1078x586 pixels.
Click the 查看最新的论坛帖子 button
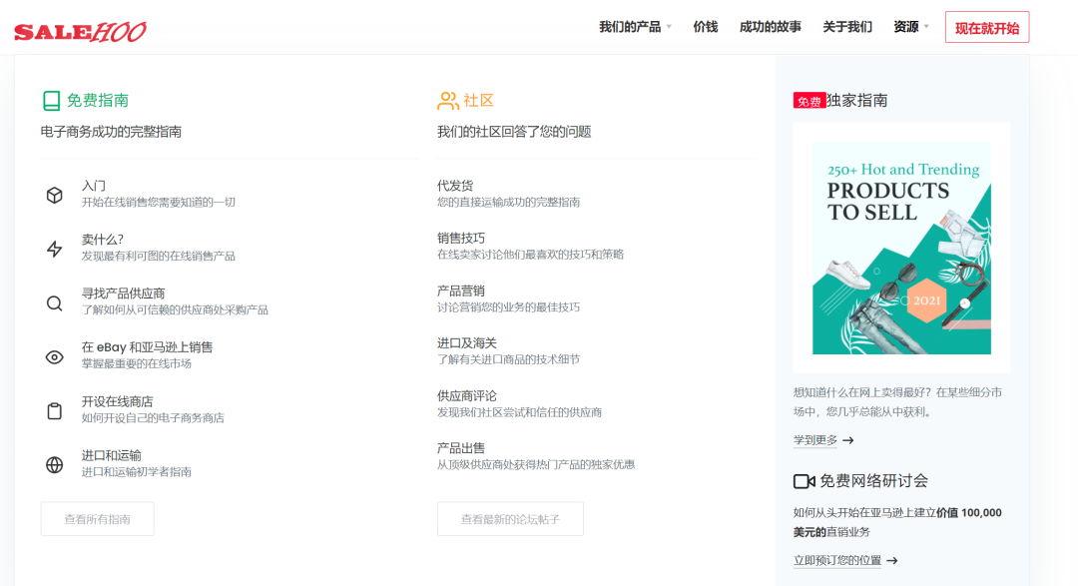[510, 518]
